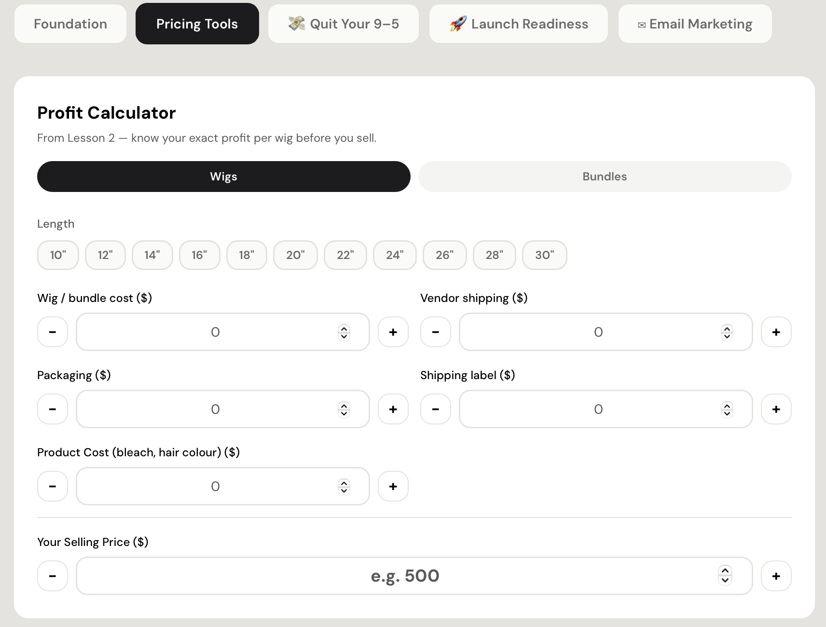Increase selling price with plus button
This screenshot has width=826, height=627.
click(776, 576)
